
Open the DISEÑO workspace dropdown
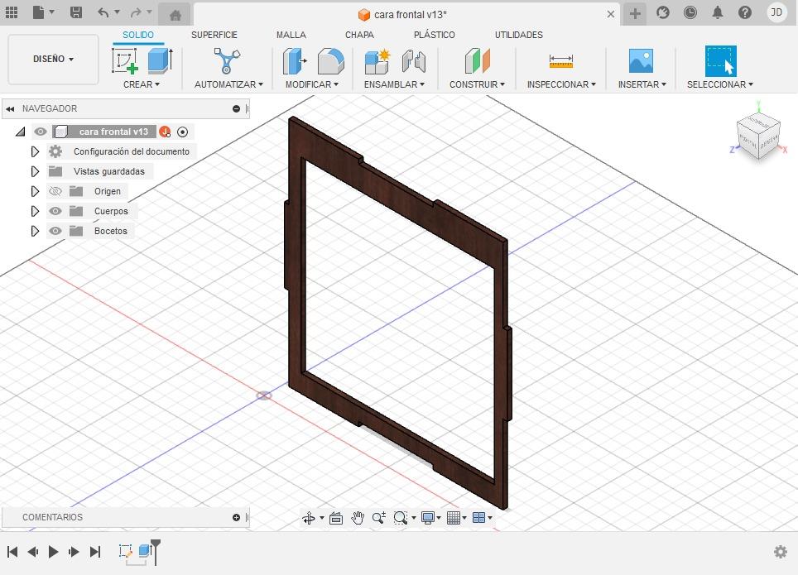53,59
